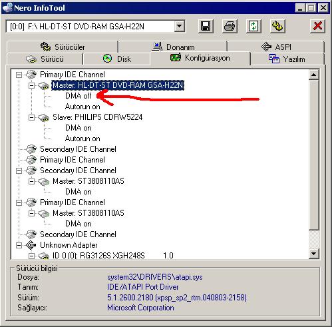Click the yellow discs toolbar icon
The width and height of the screenshot is (332, 327).
(277, 26)
